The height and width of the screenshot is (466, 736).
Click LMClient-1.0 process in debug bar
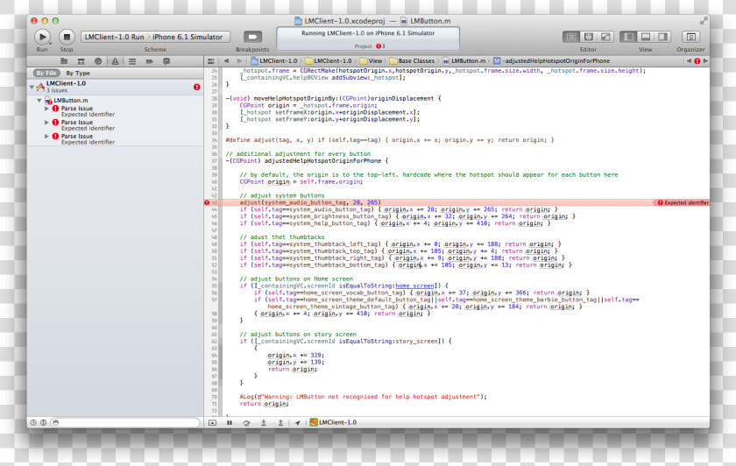click(333, 422)
